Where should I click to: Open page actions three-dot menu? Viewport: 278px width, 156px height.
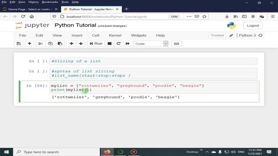[x=189, y=16]
